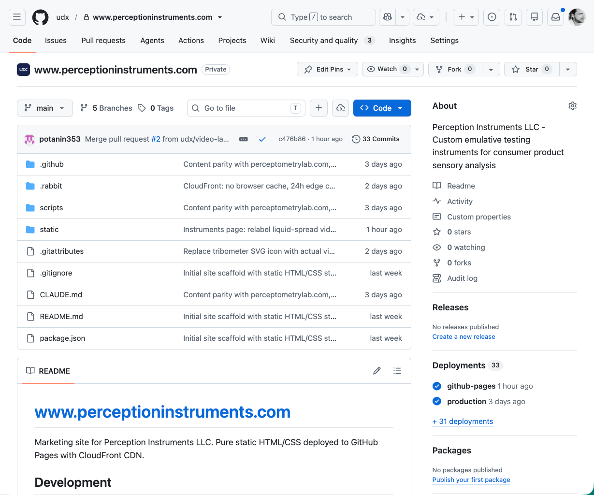Expand the main branch selector
This screenshot has height=495, width=594.
click(45, 108)
